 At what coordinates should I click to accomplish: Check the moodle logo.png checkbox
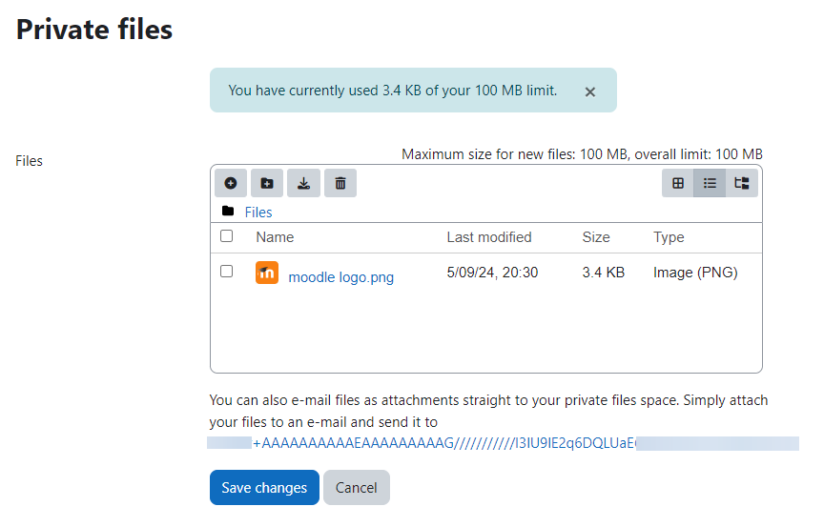(226, 272)
